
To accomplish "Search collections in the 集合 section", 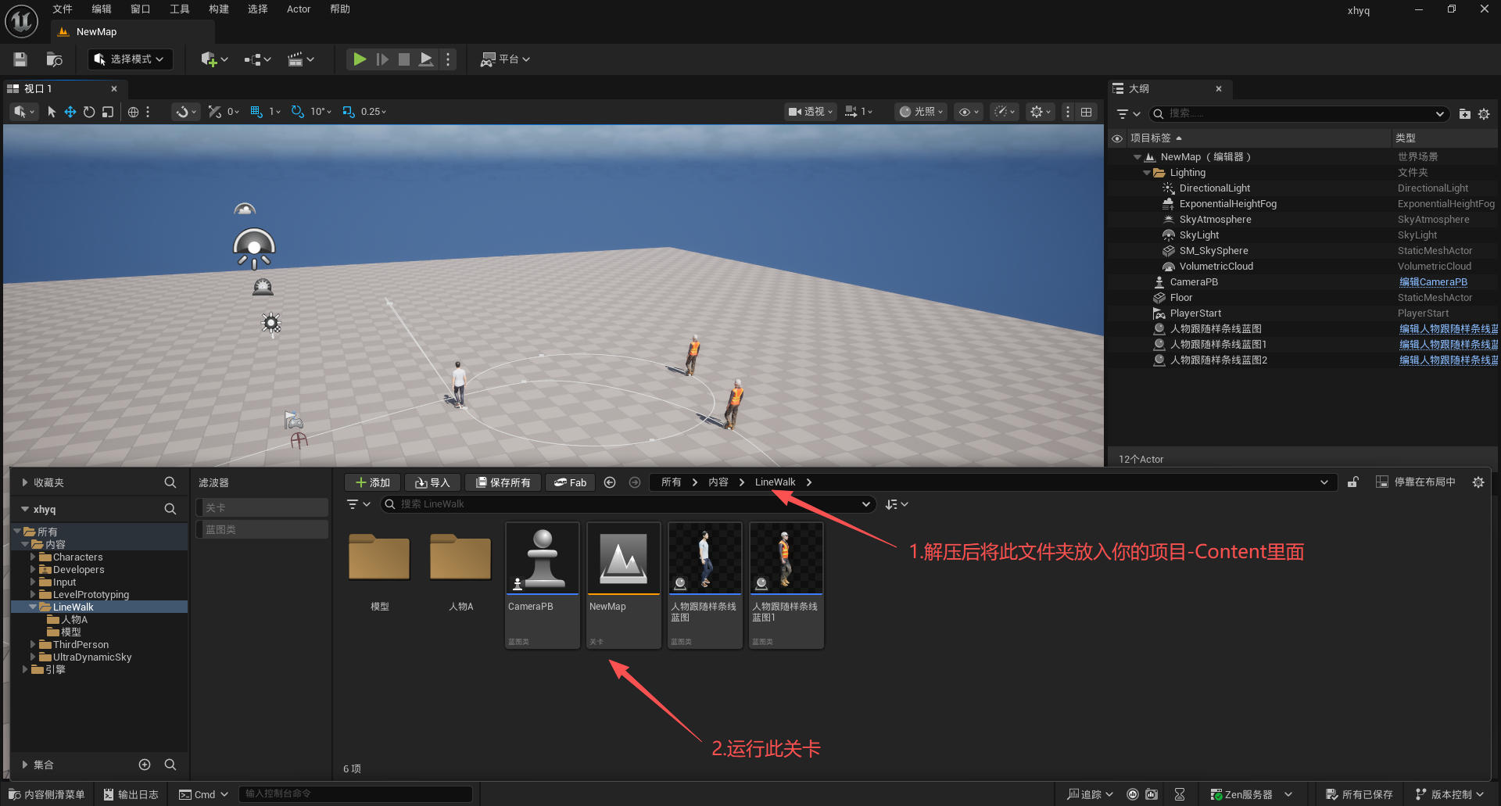I will pos(170,765).
